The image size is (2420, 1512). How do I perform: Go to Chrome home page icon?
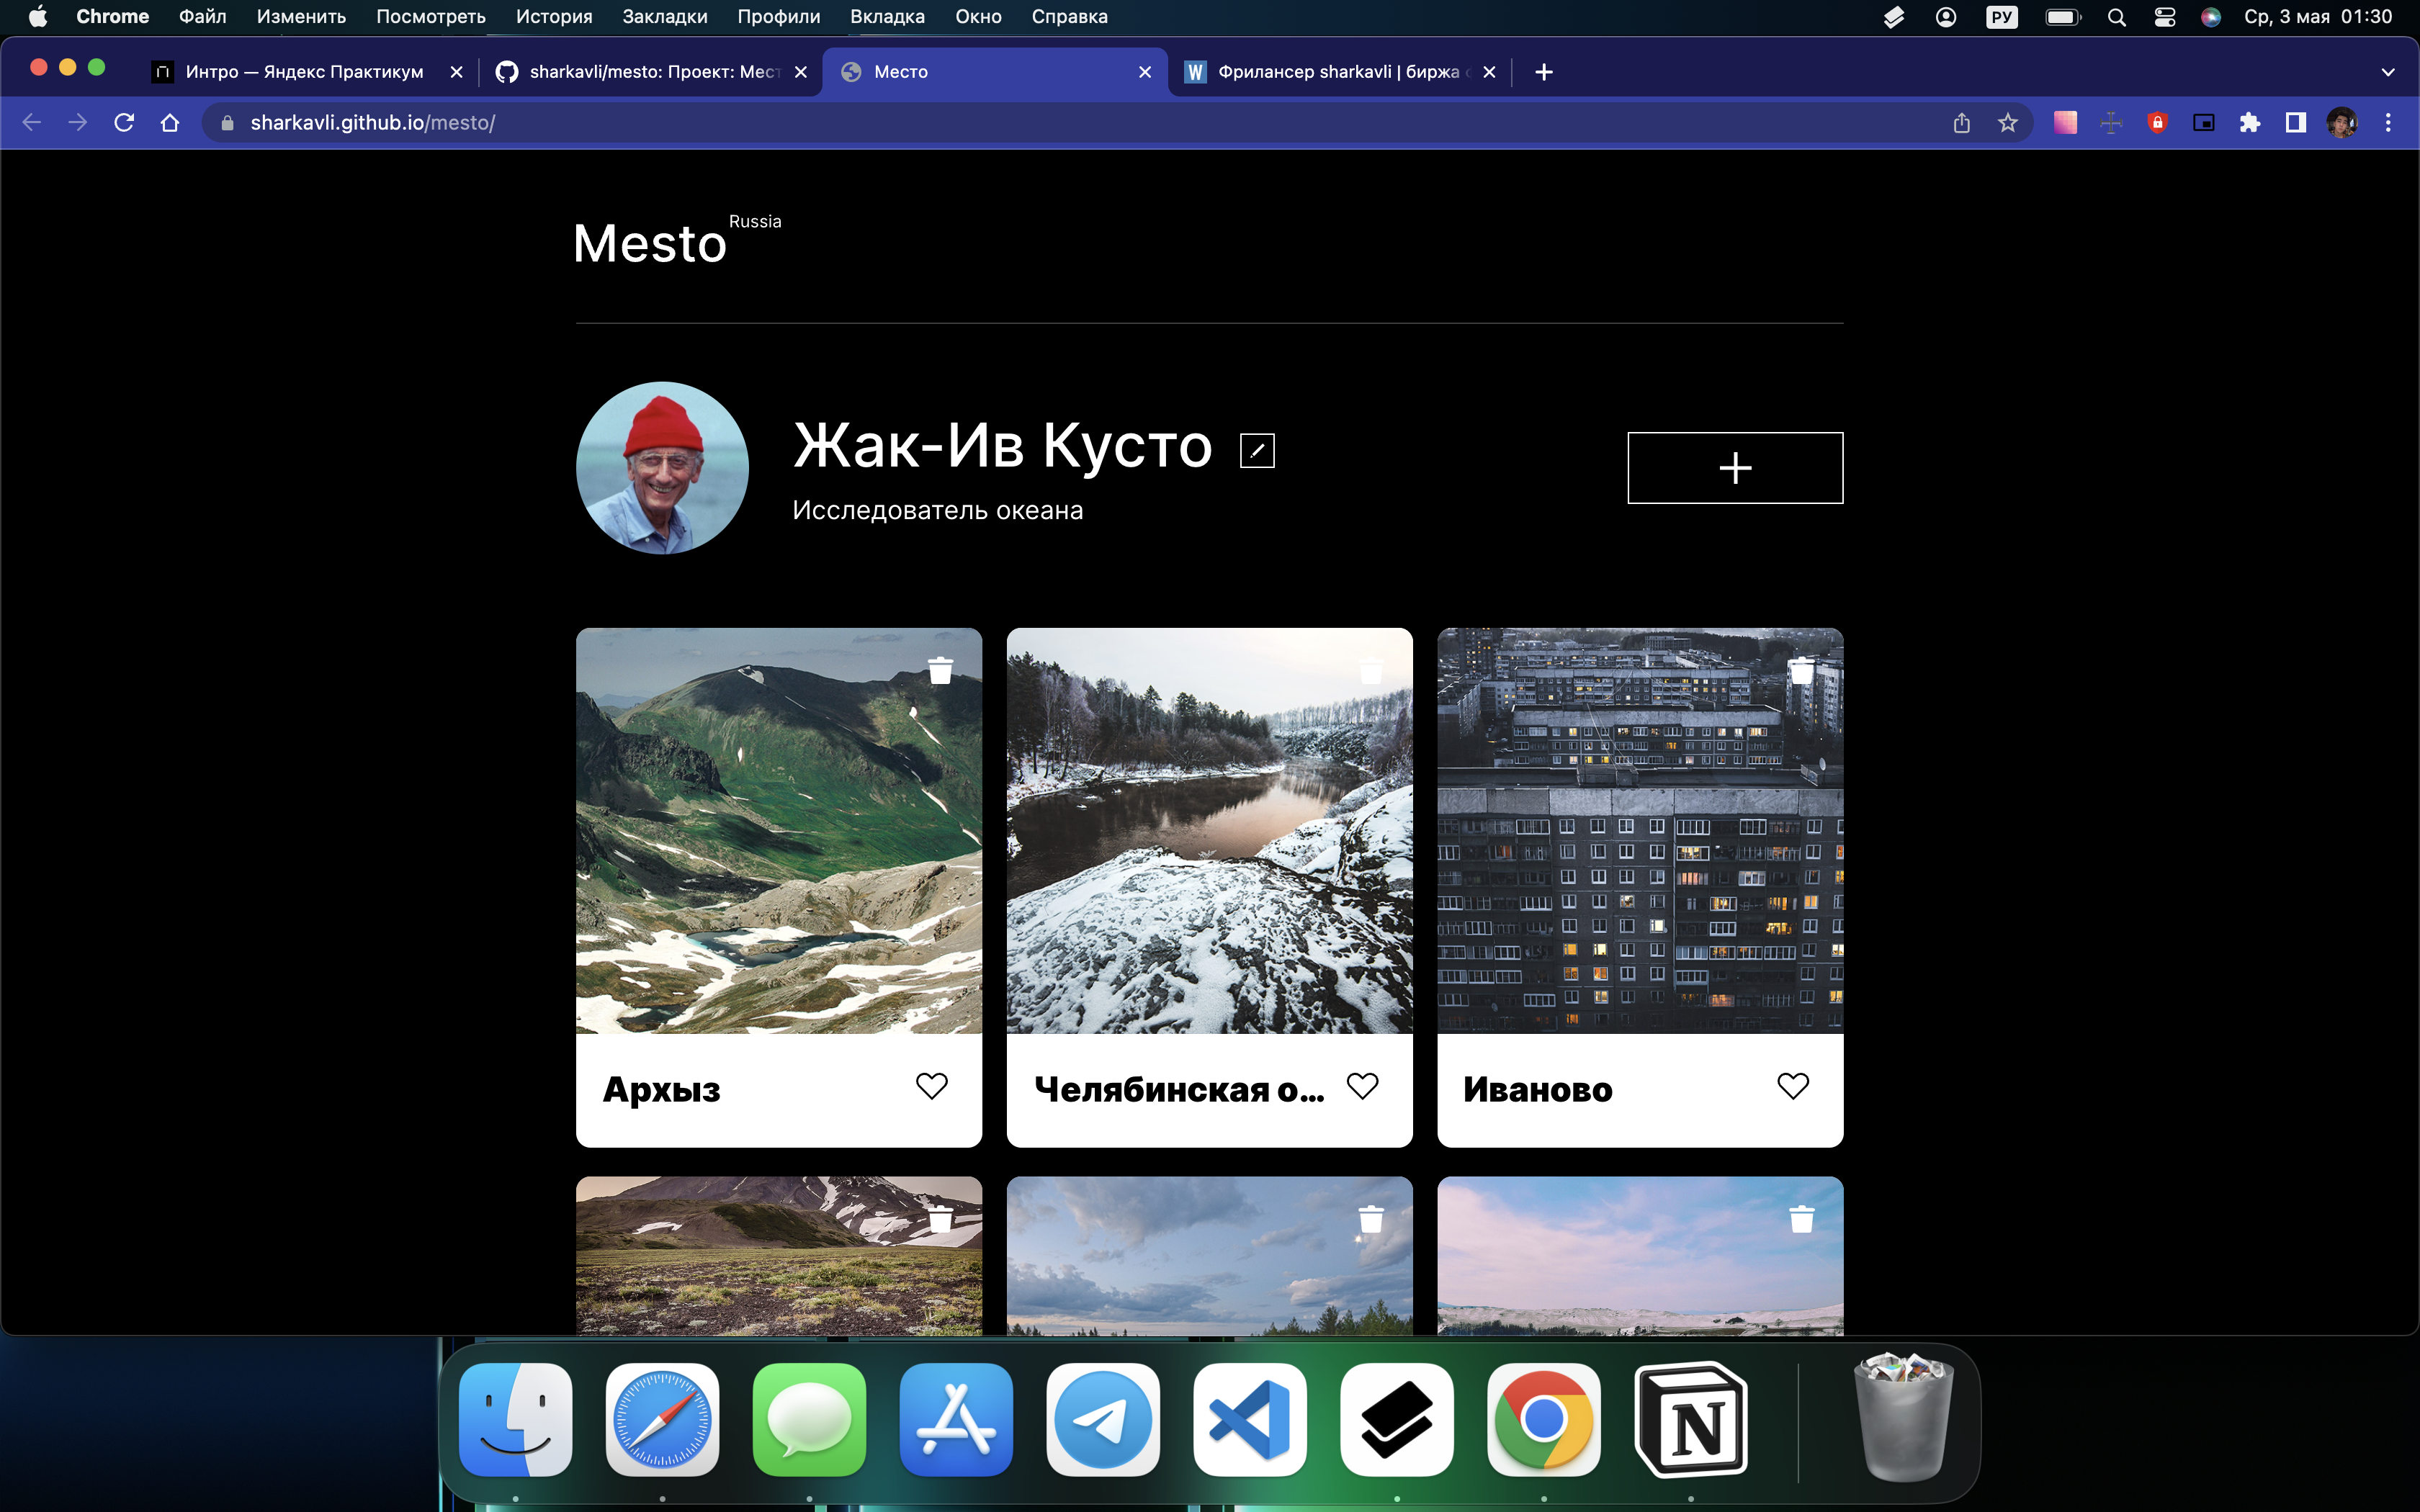pyautogui.click(x=170, y=123)
